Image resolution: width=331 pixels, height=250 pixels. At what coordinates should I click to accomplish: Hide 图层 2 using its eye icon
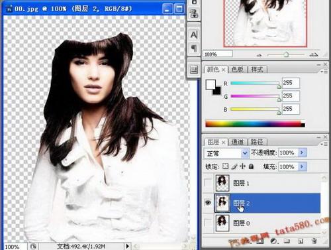coord(208,202)
